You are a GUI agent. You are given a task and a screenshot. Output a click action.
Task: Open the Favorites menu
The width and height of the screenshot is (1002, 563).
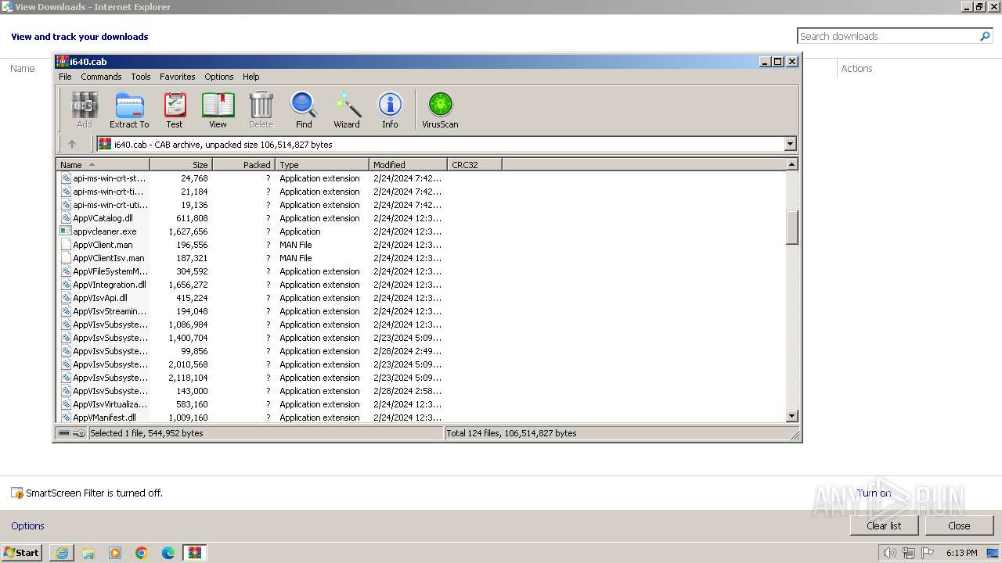click(x=178, y=77)
